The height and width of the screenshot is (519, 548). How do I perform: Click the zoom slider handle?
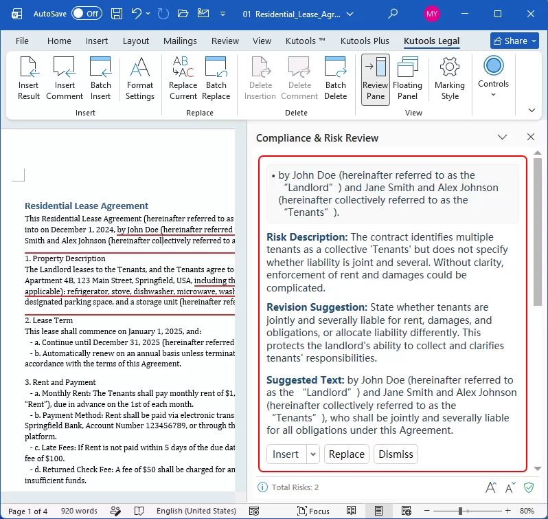coord(461,511)
